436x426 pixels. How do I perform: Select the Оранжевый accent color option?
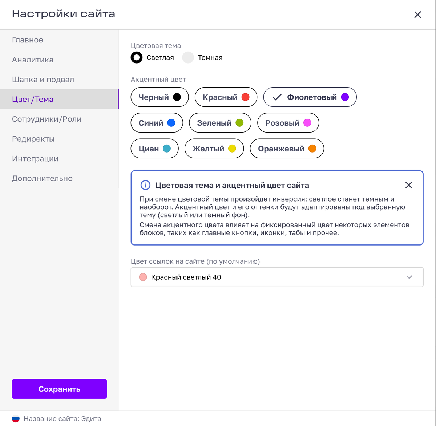(287, 149)
